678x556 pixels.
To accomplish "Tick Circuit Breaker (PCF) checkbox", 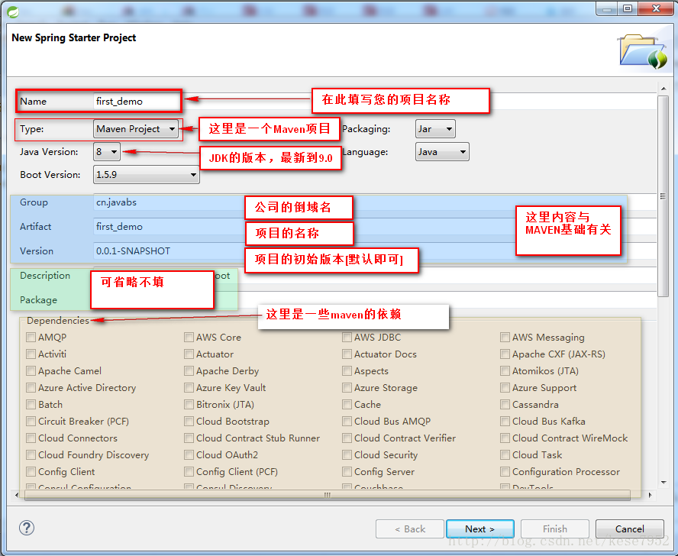I will coord(31,422).
